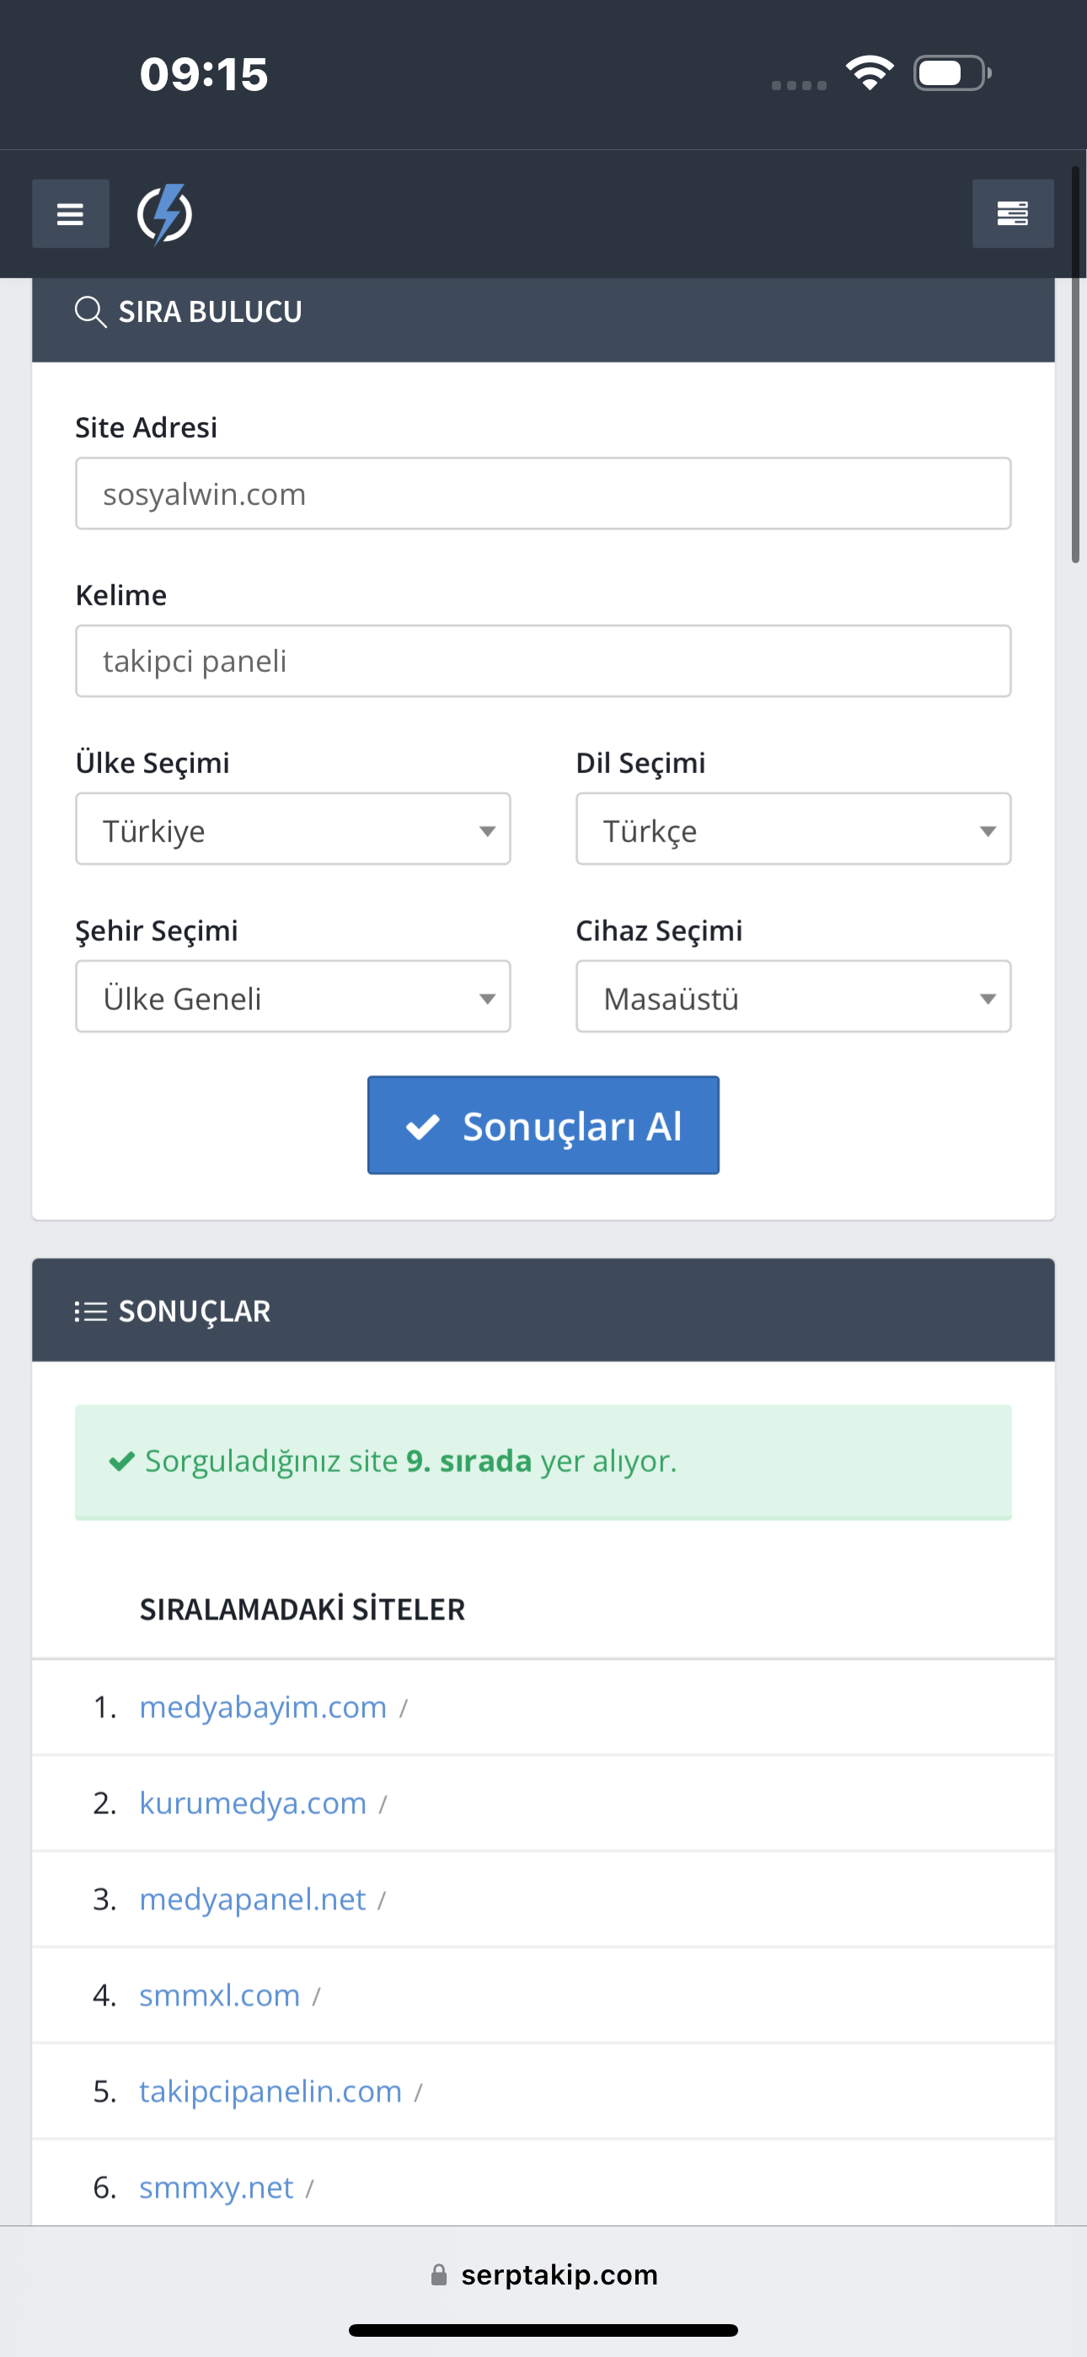Focus the Kelime keyword input field
Viewport: 1087px width, 2357px height.
tap(543, 661)
